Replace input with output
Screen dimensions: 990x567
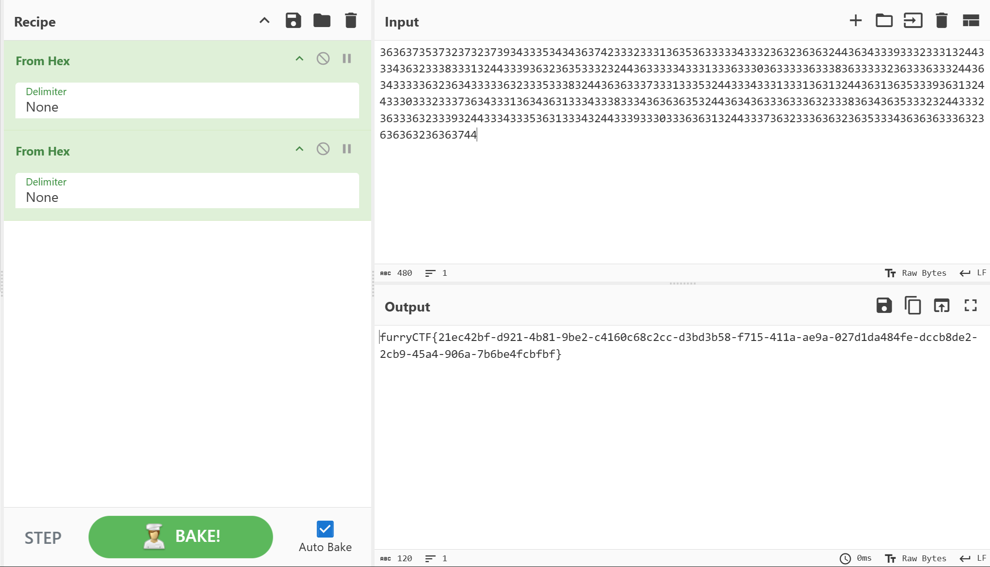click(x=941, y=306)
